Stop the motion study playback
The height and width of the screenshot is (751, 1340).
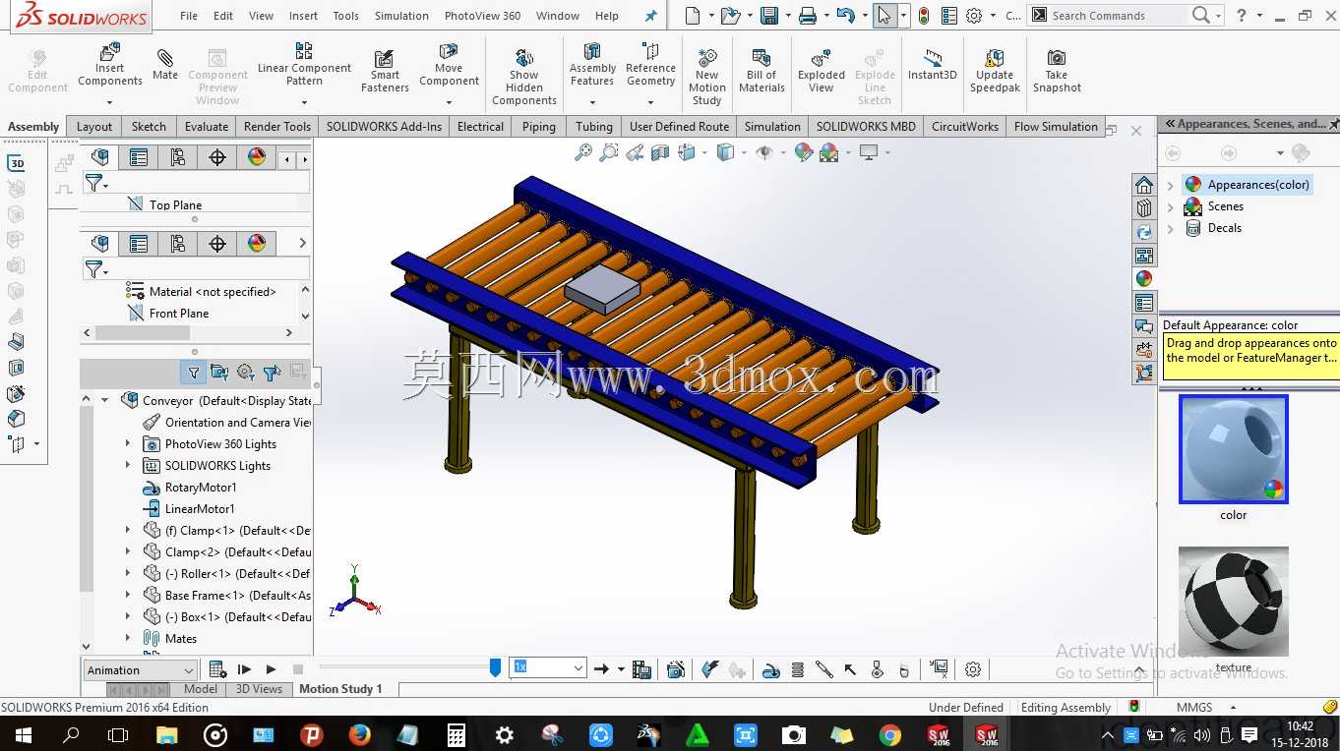(297, 669)
